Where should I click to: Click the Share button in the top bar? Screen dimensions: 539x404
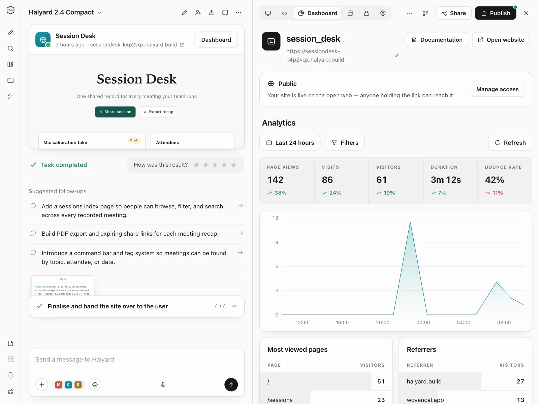click(453, 13)
